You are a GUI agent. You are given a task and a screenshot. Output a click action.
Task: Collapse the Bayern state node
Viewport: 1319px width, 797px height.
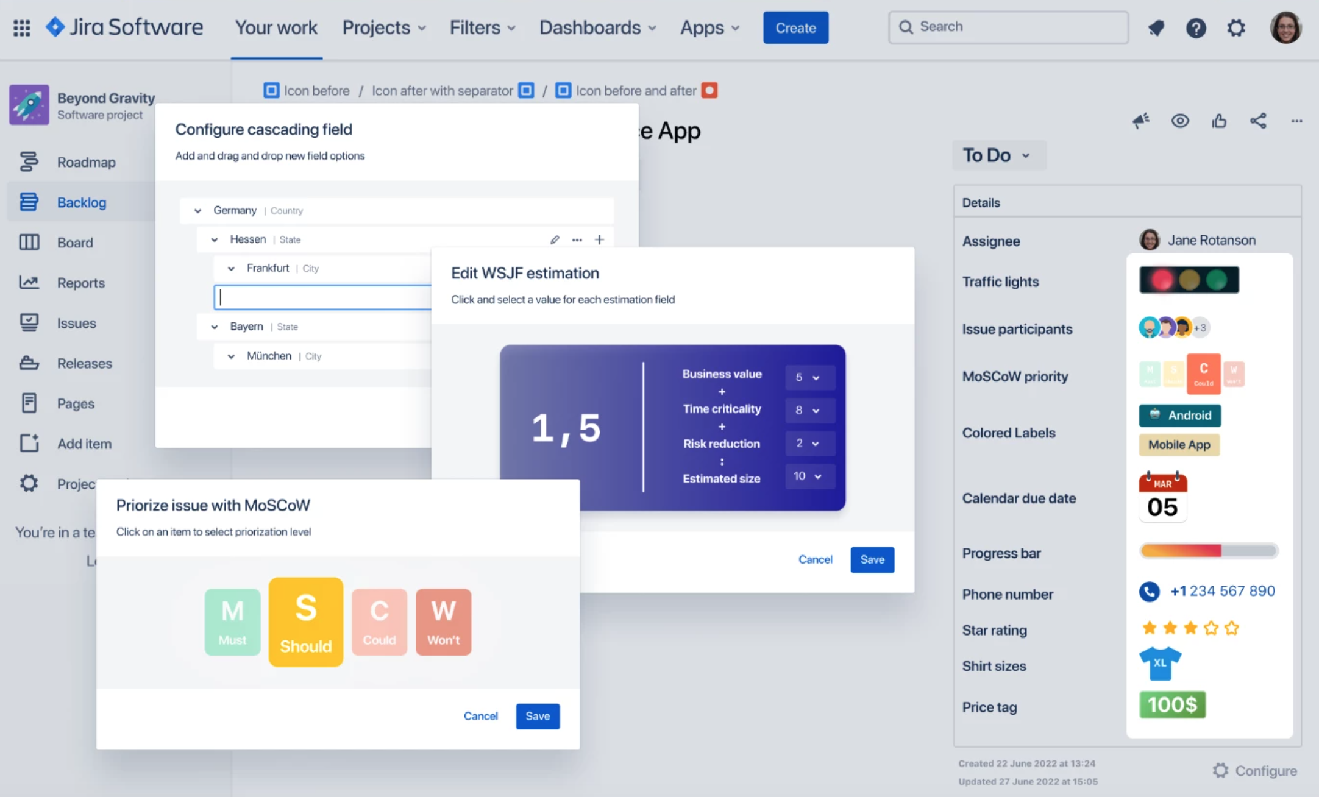[x=215, y=327]
